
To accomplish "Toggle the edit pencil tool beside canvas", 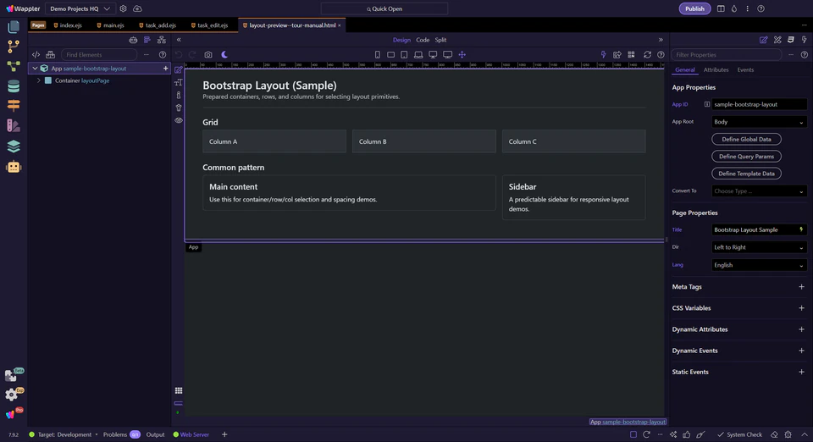I will click(x=179, y=69).
